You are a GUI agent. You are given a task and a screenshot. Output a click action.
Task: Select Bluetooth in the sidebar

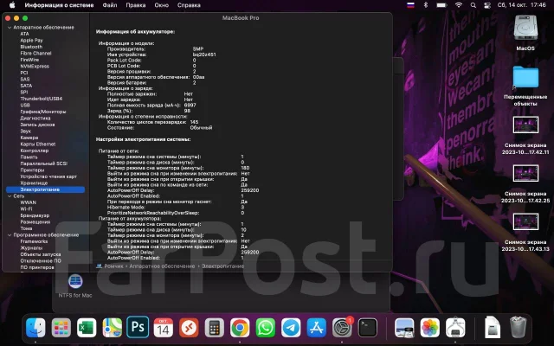tap(31, 47)
